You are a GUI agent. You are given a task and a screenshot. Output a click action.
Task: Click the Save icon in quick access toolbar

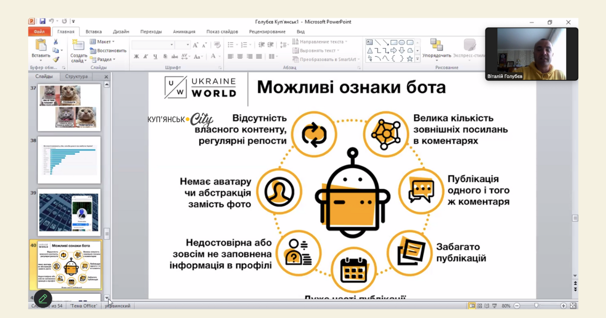[x=42, y=22]
